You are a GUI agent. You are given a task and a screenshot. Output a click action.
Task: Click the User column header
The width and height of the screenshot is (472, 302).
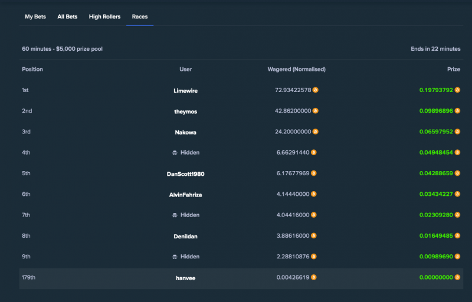185,69
